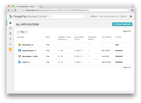
Task: Click Slice Blocks installs 6 / 51
Action: tap(60, 56)
